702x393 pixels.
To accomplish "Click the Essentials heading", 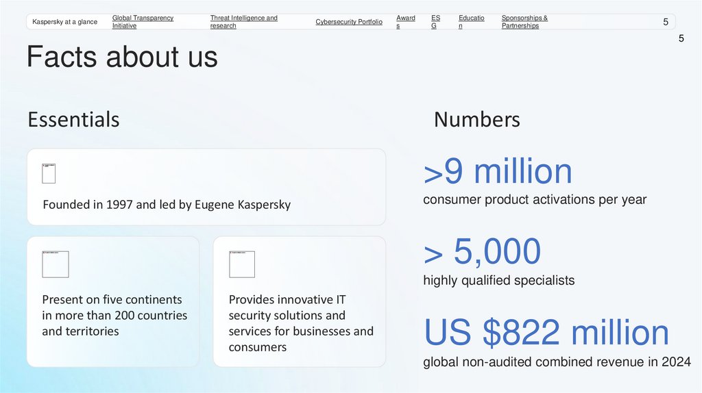I will [73, 120].
